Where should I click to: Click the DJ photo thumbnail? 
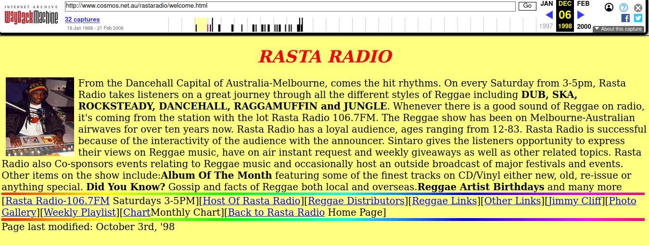click(x=40, y=117)
